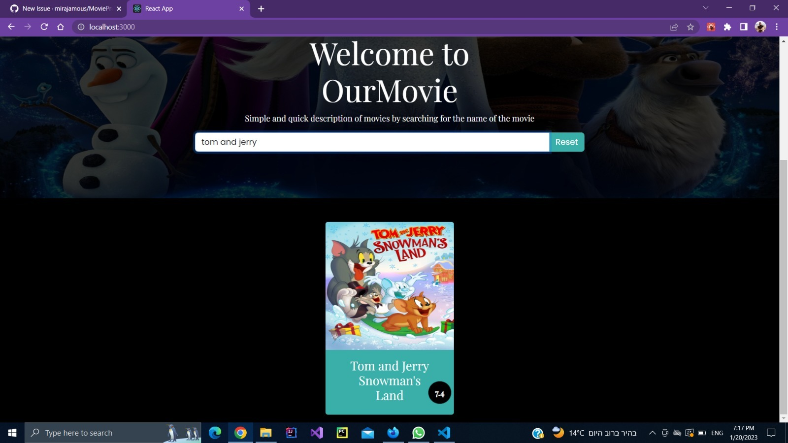This screenshot has height=443, width=788.
Task: View site information icon in address bar
Action: pyautogui.click(x=81, y=27)
